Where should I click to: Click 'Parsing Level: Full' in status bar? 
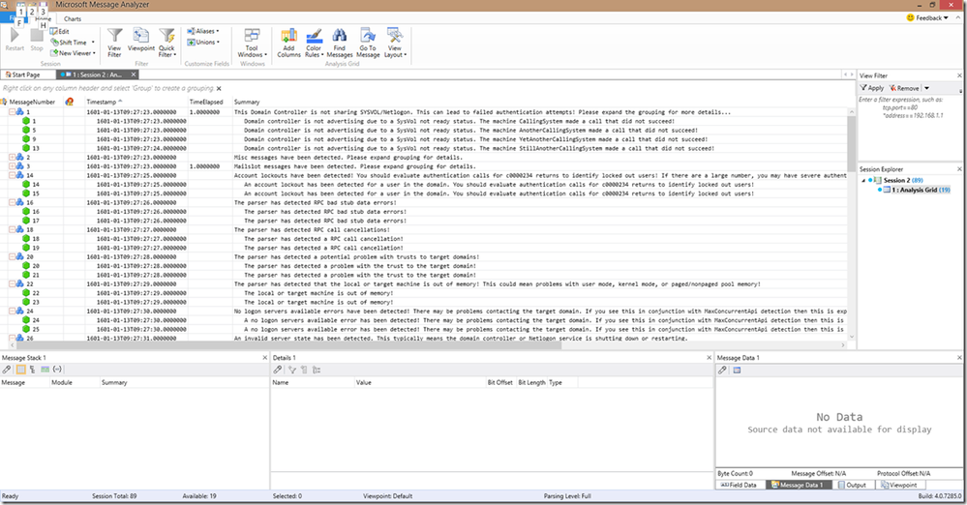point(567,495)
